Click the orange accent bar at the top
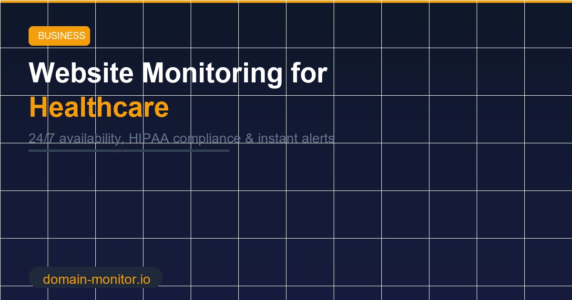 point(286,2)
